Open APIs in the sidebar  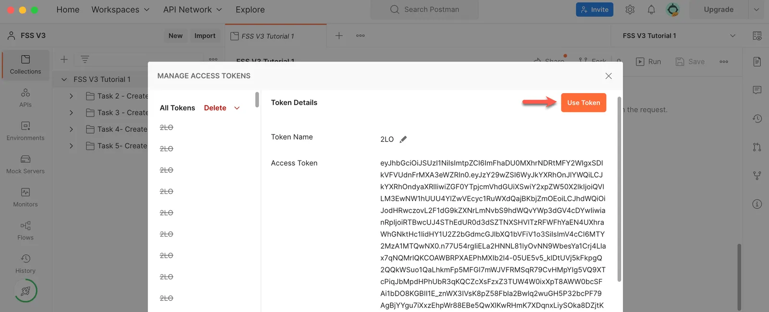pyautogui.click(x=25, y=98)
